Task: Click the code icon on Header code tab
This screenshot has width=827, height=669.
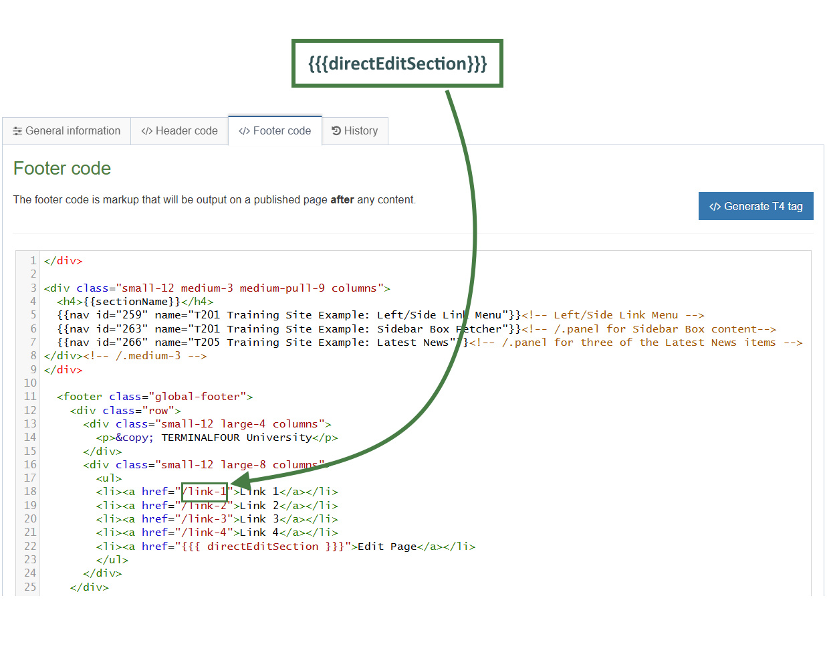Action: (147, 130)
